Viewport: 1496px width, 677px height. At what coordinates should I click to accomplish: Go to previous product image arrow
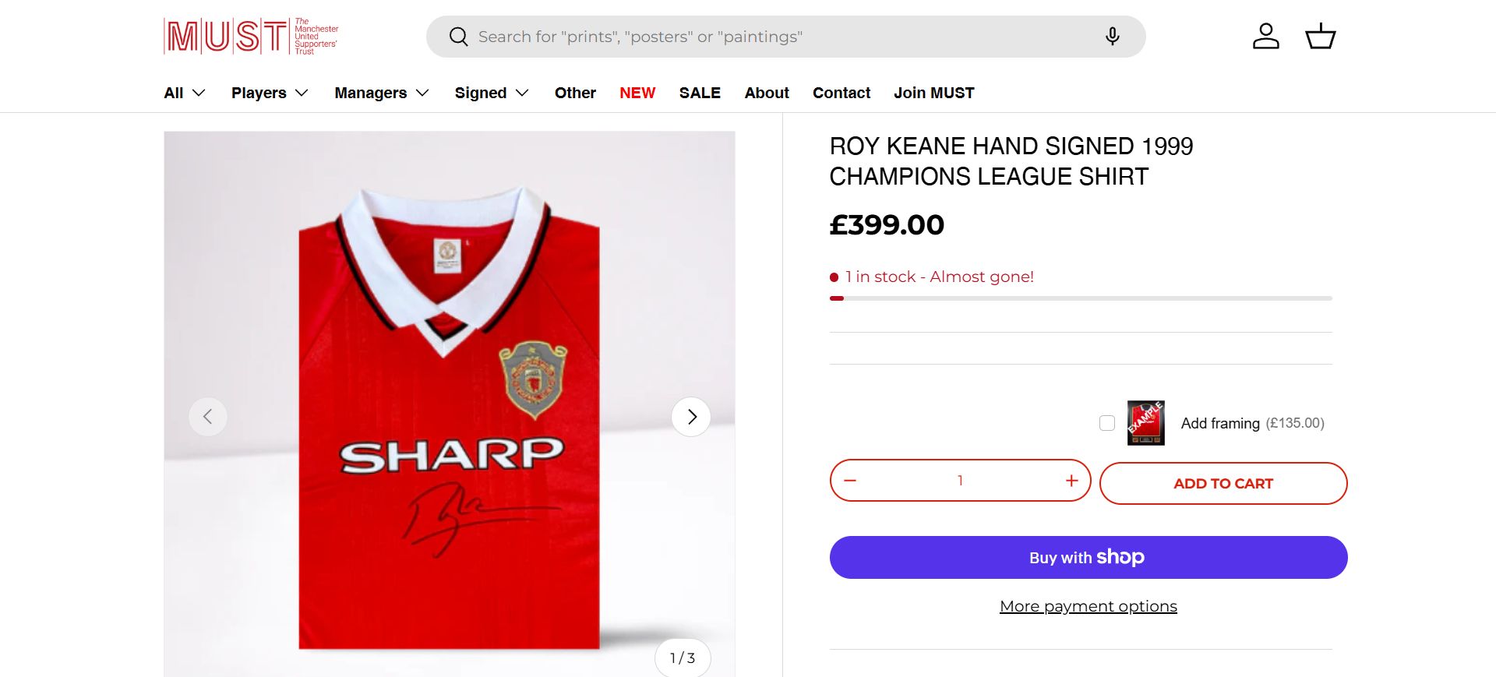click(x=208, y=417)
